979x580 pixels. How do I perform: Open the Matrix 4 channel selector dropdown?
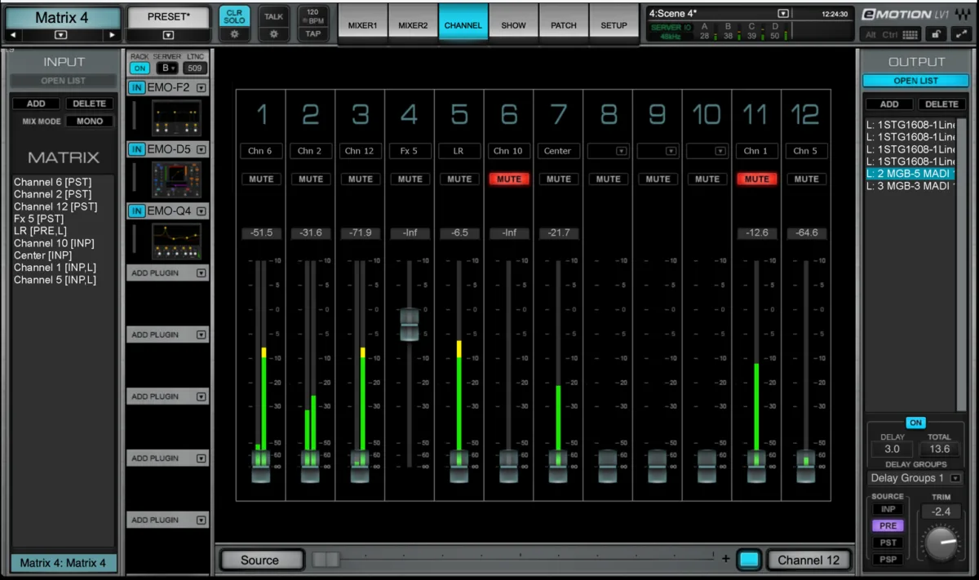(62, 35)
